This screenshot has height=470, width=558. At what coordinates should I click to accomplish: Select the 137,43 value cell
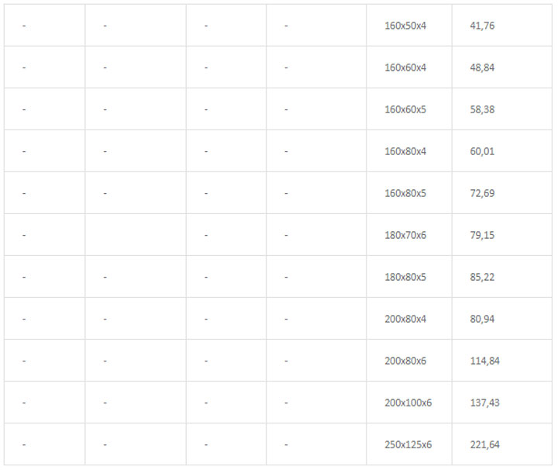[484, 403]
